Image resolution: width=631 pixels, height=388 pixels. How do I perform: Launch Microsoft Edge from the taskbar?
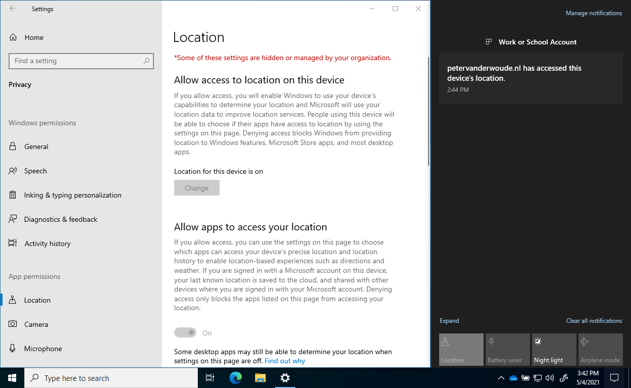pyautogui.click(x=235, y=377)
